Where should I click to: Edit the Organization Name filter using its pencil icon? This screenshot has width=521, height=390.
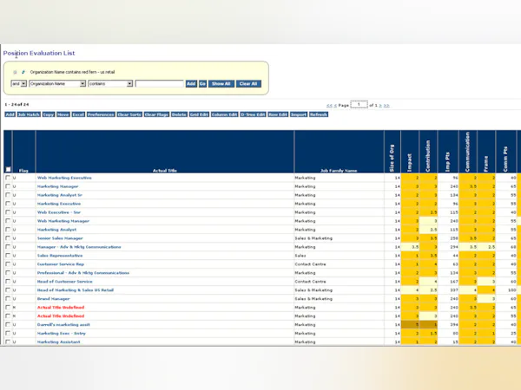[x=23, y=72]
